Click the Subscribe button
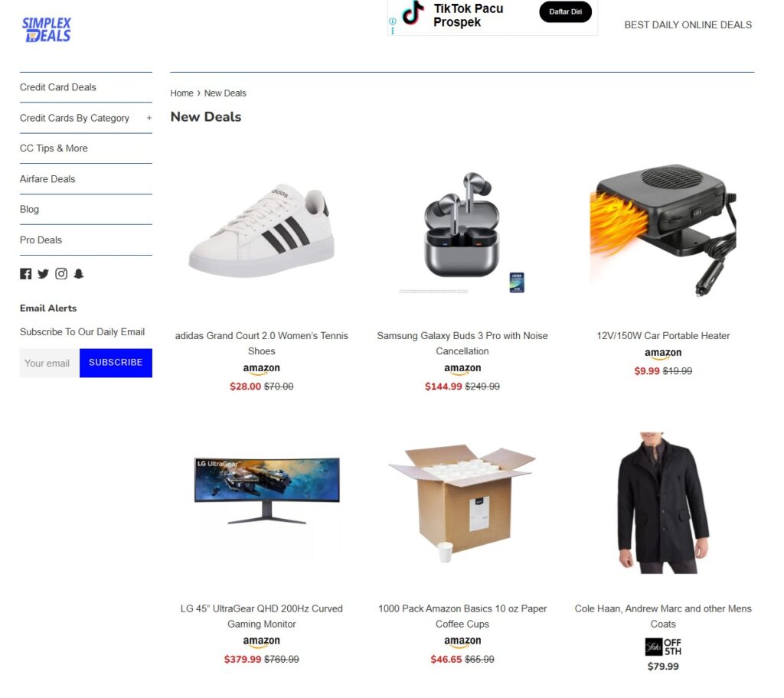 [x=116, y=363]
